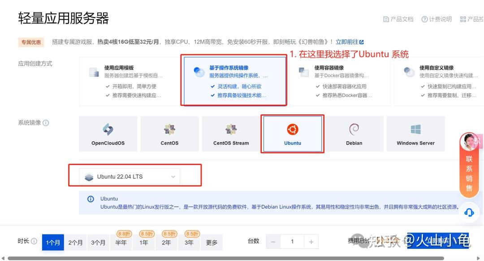Select the 3年 duration
The width and height of the screenshot is (484, 261).
point(189,242)
